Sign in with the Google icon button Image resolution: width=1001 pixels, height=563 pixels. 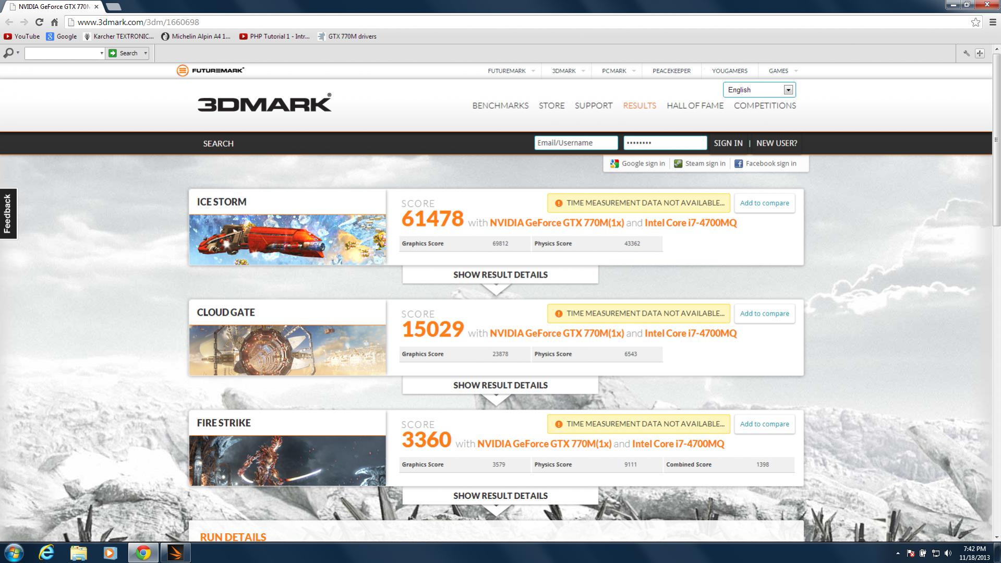(x=637, y=163)
